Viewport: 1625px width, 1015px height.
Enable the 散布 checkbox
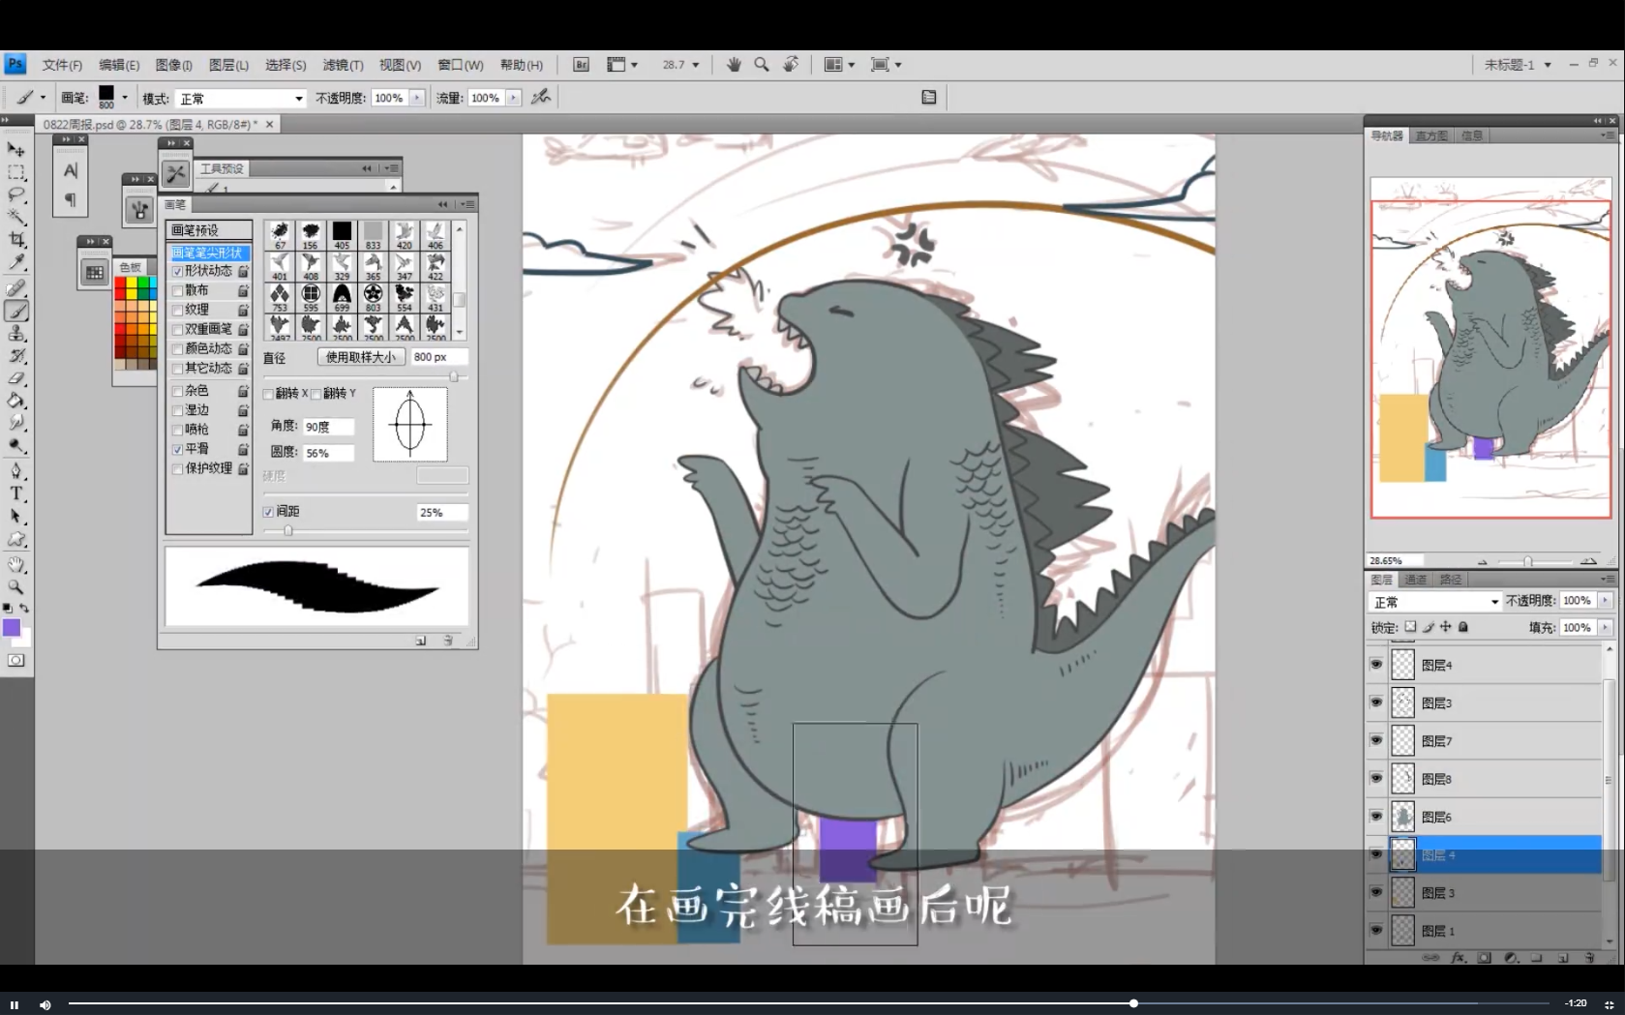click(177, 291)
